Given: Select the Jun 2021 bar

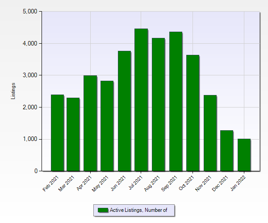Looking at the screenshot, I should pyautogui.click(x=124, y=111).
